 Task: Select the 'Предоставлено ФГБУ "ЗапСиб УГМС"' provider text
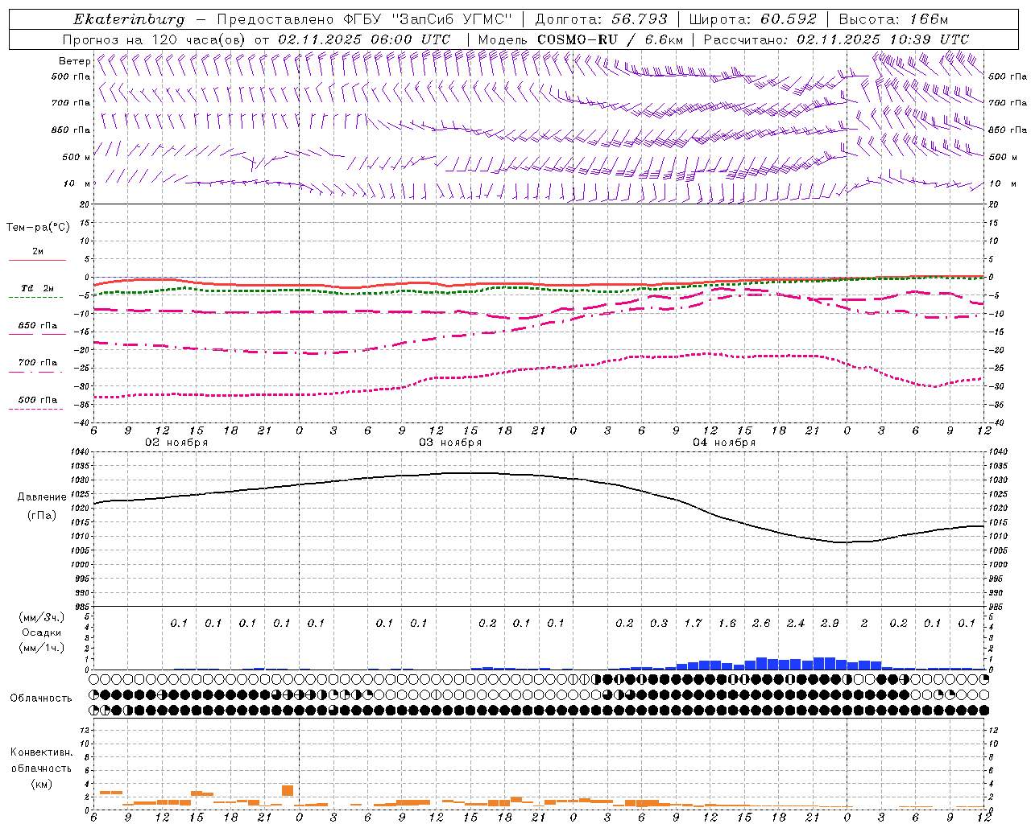tap(366, 19)
